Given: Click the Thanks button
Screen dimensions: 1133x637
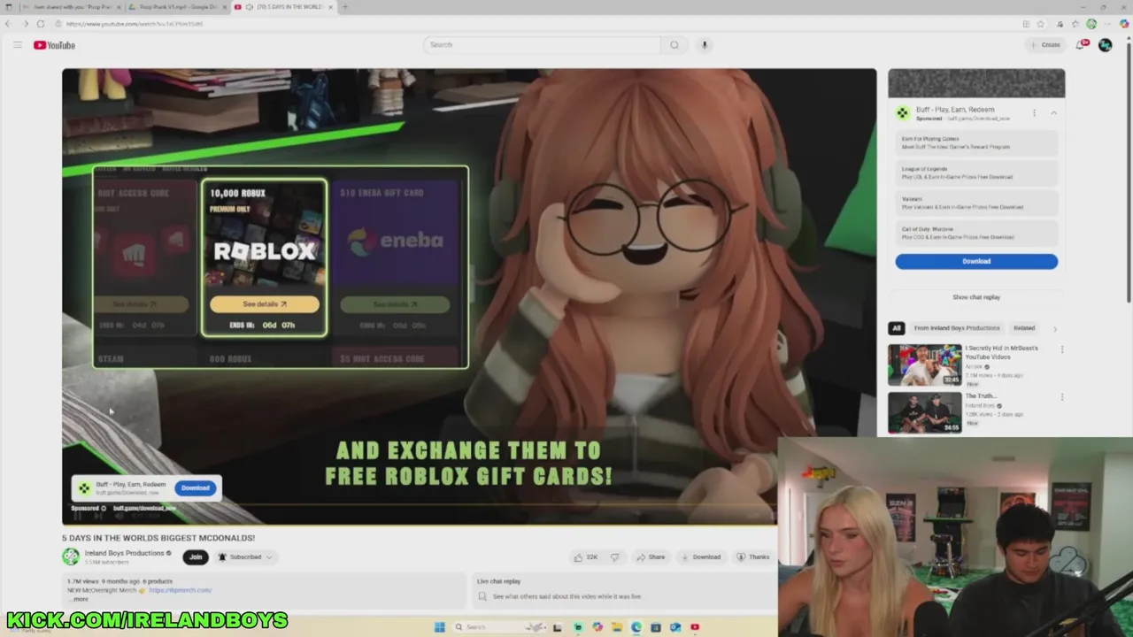Looking at the screenshot, I should pos(753,556).
